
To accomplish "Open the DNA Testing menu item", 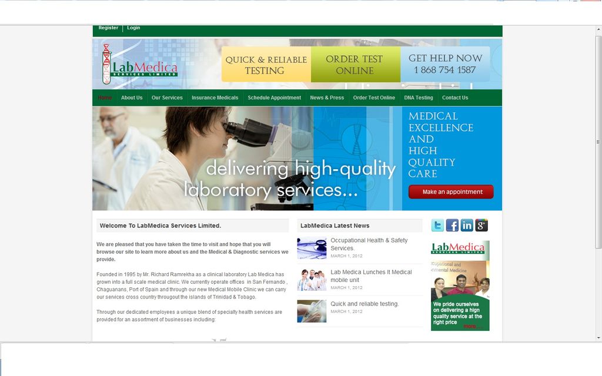I will tap(419, 98).
